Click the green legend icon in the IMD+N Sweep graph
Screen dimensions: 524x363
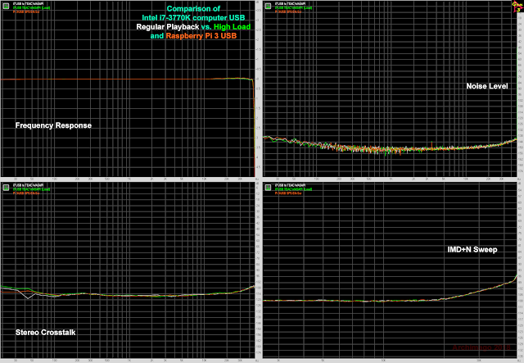coord(268,188)
